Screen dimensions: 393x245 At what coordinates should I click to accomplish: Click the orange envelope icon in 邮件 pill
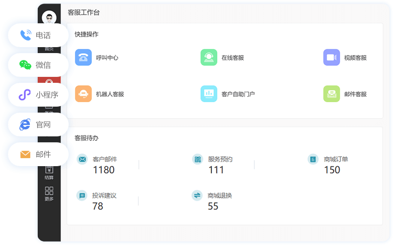click(25, 154)
